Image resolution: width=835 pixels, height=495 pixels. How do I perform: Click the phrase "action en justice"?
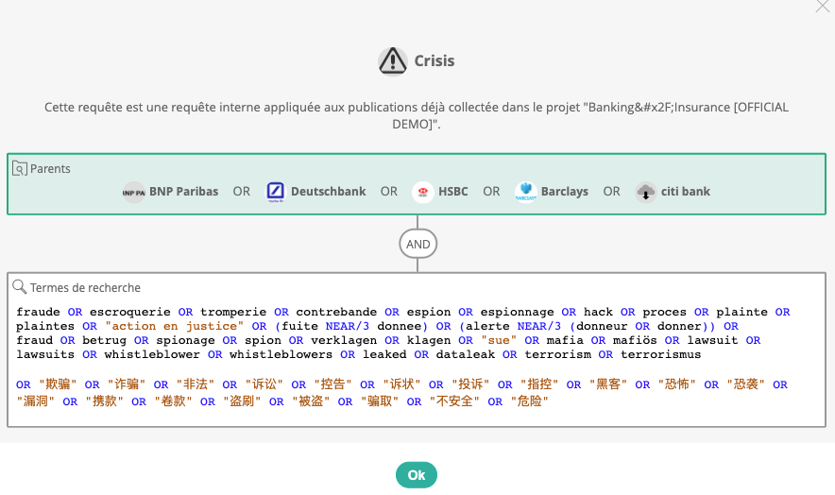pyautogui.click(x=174, y=326)
